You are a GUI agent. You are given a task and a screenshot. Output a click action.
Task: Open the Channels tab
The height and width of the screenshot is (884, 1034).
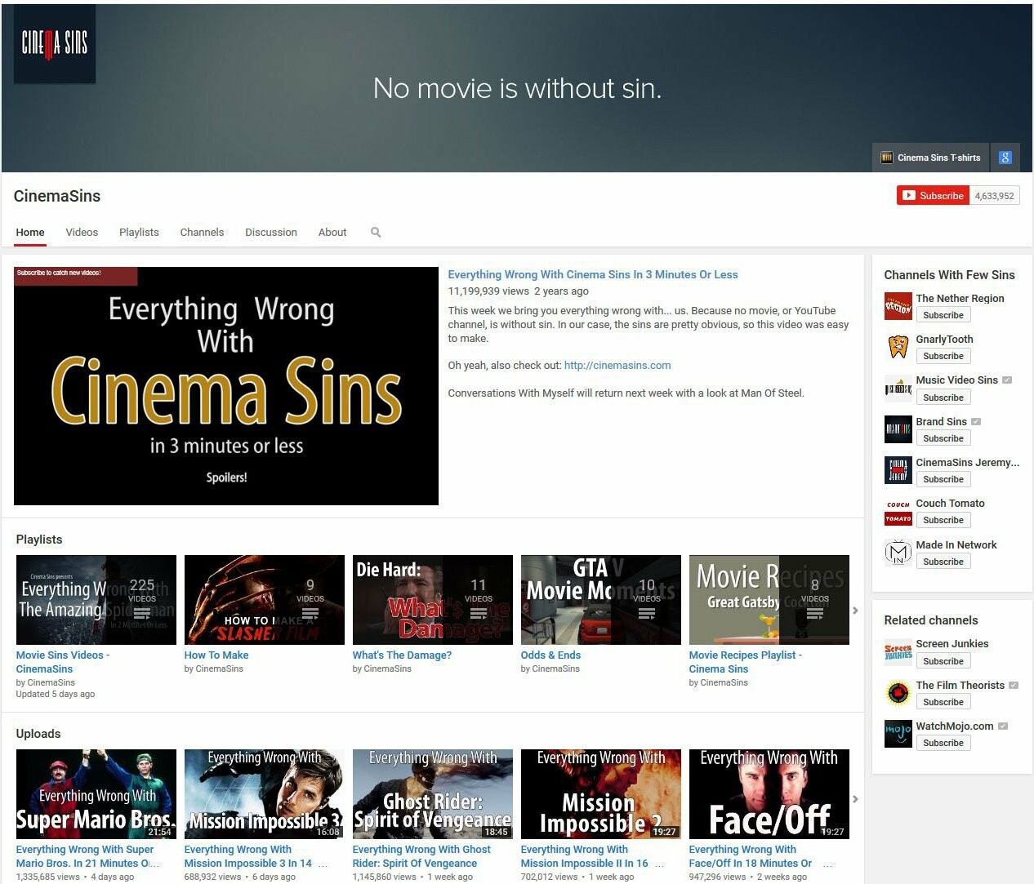tap(202, 233)
